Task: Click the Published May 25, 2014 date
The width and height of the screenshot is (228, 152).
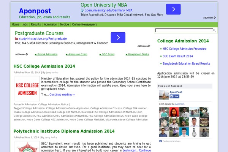Action: pyautogui.click(x=27, y=73)
